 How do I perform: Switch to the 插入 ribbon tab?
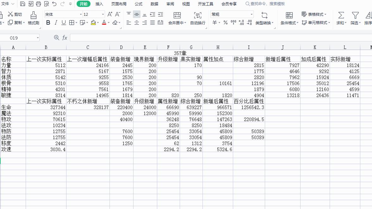click(99, 4)
